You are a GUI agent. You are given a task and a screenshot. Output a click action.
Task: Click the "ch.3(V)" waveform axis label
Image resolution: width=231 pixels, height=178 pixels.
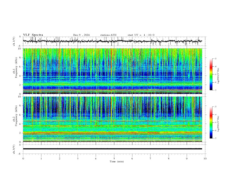coord(14,149)
